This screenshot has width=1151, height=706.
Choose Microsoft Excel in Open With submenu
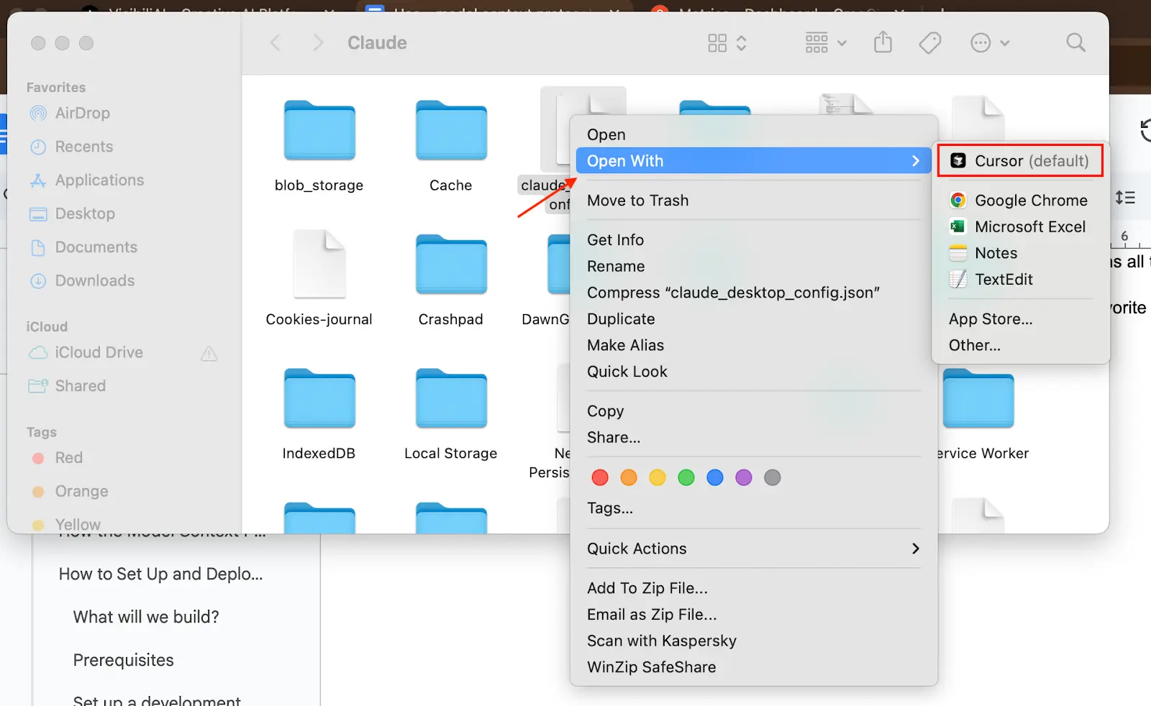click(x=1020, y=227)
